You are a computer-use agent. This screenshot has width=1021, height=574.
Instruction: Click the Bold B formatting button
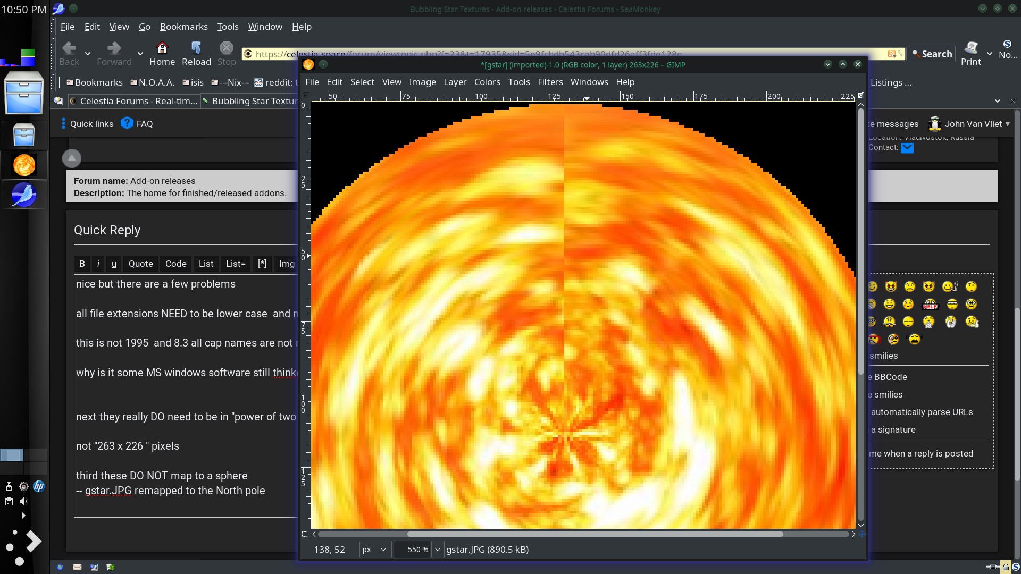(x=82, y=264)
